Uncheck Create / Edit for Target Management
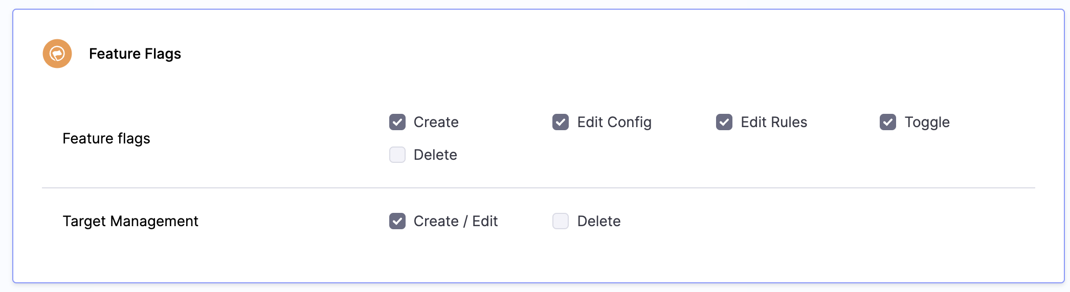 point(397,221)
